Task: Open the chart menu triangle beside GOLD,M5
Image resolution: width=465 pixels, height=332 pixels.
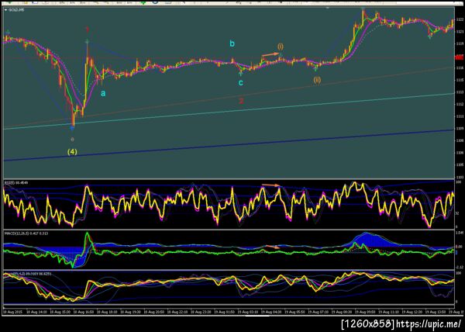Action: pyautogui.click(x=5, y=10)
